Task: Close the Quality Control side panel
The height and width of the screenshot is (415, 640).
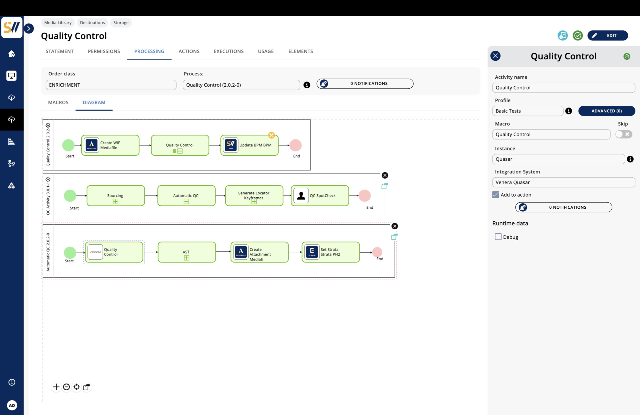Action: click(x=495, y=56)
